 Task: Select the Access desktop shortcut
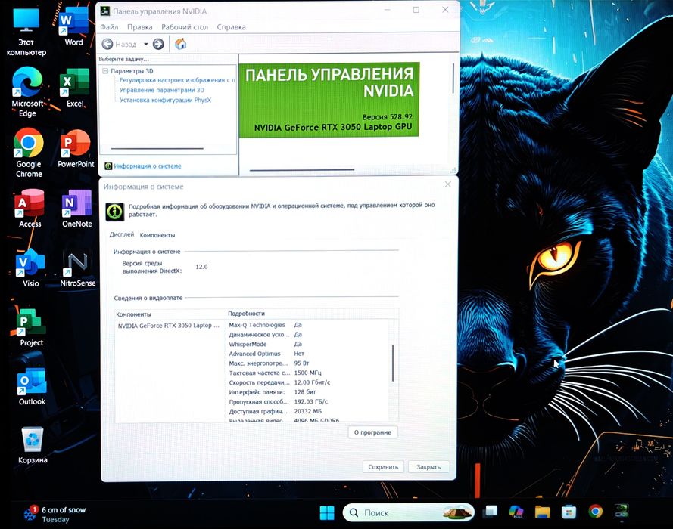(x=30, y=208)
